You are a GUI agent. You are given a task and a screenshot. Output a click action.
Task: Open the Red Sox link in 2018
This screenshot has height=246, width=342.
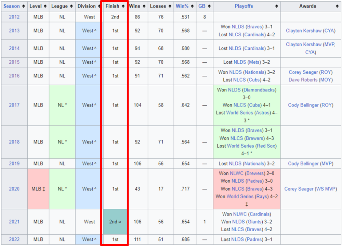[x=266, y=146]
